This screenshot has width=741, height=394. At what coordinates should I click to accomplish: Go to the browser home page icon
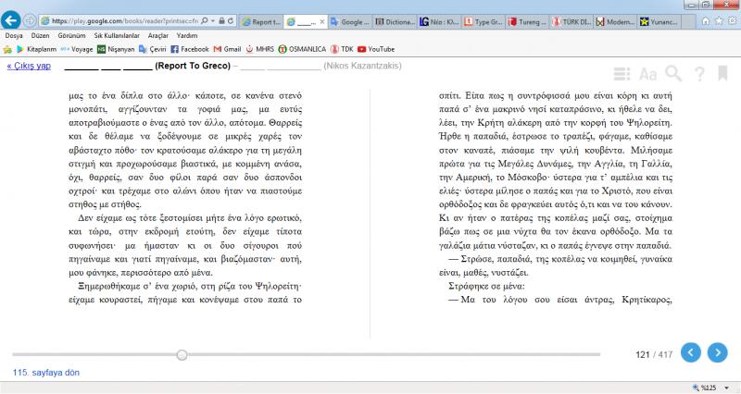click(706, 20)
